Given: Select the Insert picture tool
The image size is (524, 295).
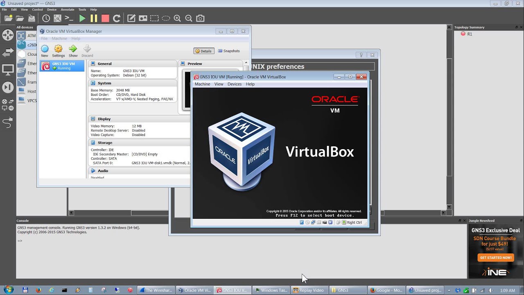Looking at the screenshot, I should 143,18.
